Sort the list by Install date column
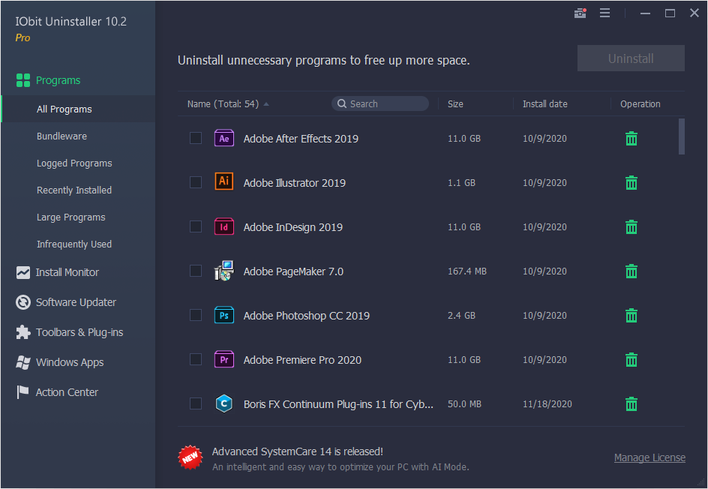708x489 pixels. pyautogui.click(x=545, y=103)
